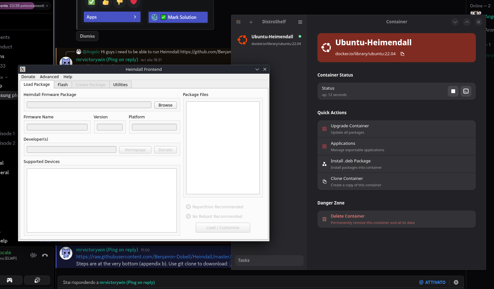Image resolution: width=494 pixels, height=289 pixels.
Task: Open the Tasks panel in DistroShelf sidebar
Action: click(269, 260)
